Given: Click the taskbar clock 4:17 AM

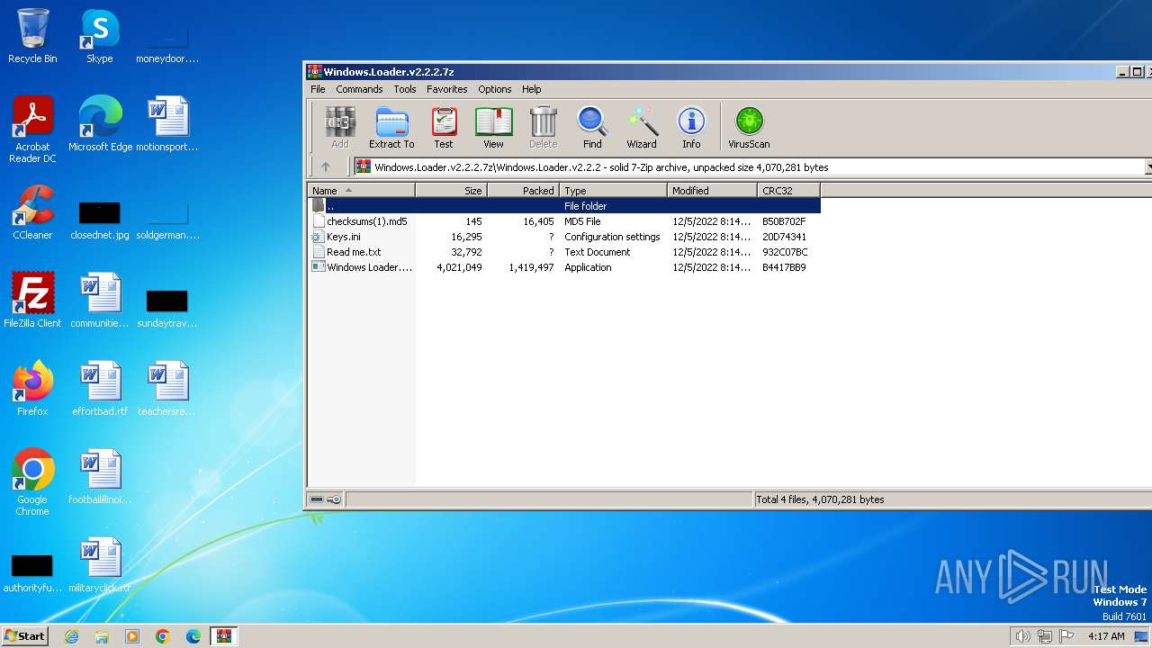Looking at the screenshot, I should click(x=1106, y=636).
